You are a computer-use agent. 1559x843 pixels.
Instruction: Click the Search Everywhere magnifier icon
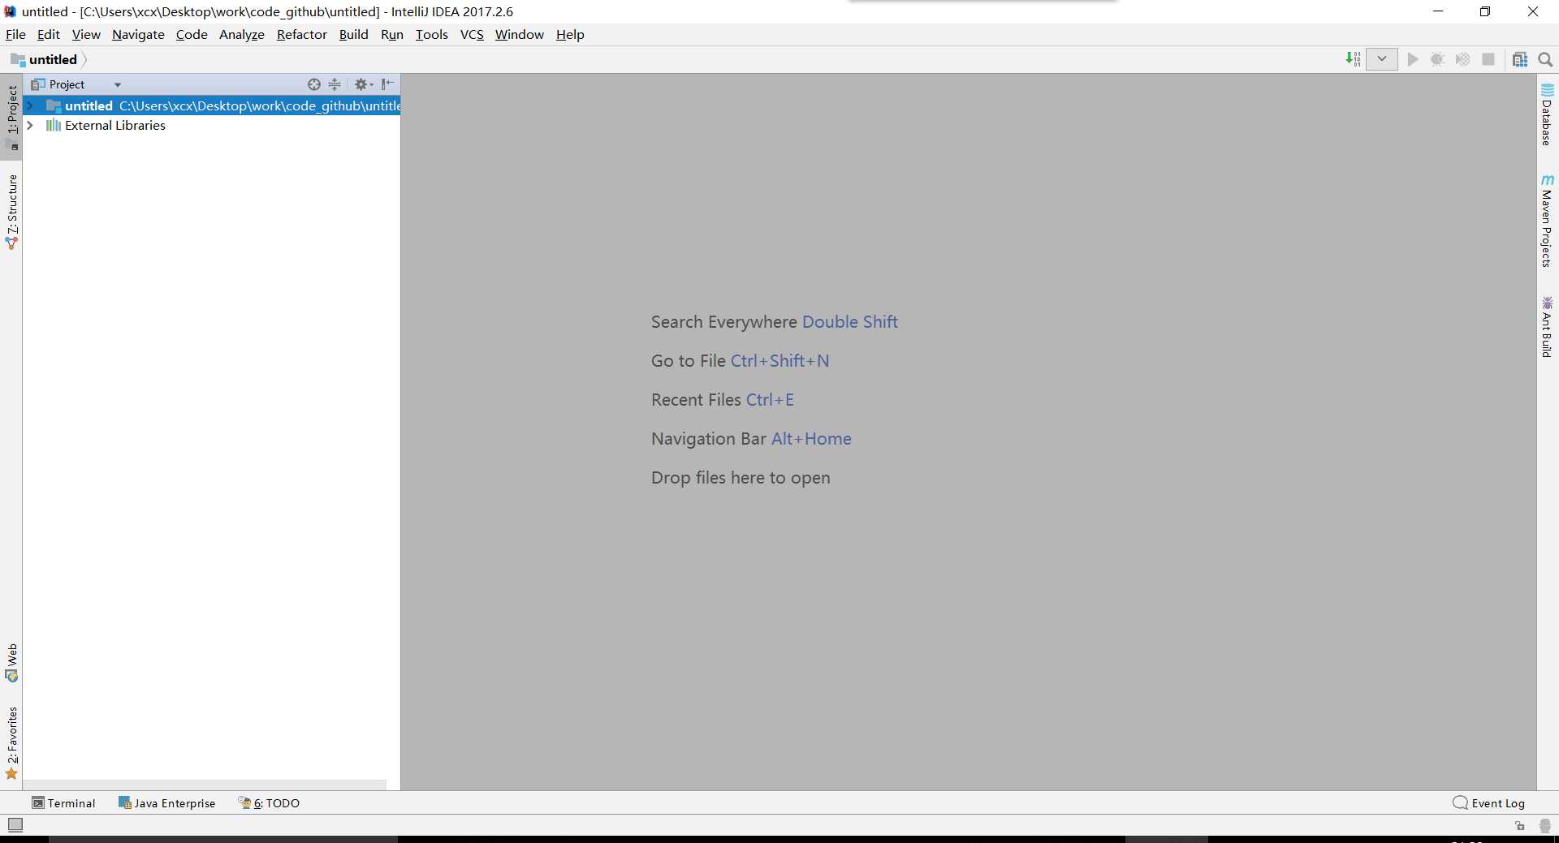1545,59
